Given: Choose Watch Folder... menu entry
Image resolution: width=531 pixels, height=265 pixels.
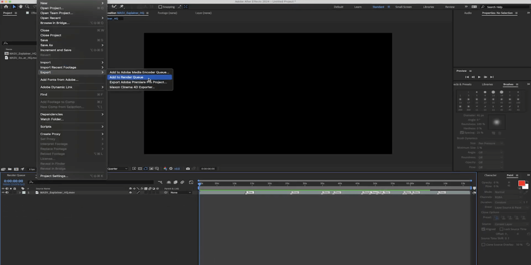Looking at the screenshot, I should coord(72,119).
